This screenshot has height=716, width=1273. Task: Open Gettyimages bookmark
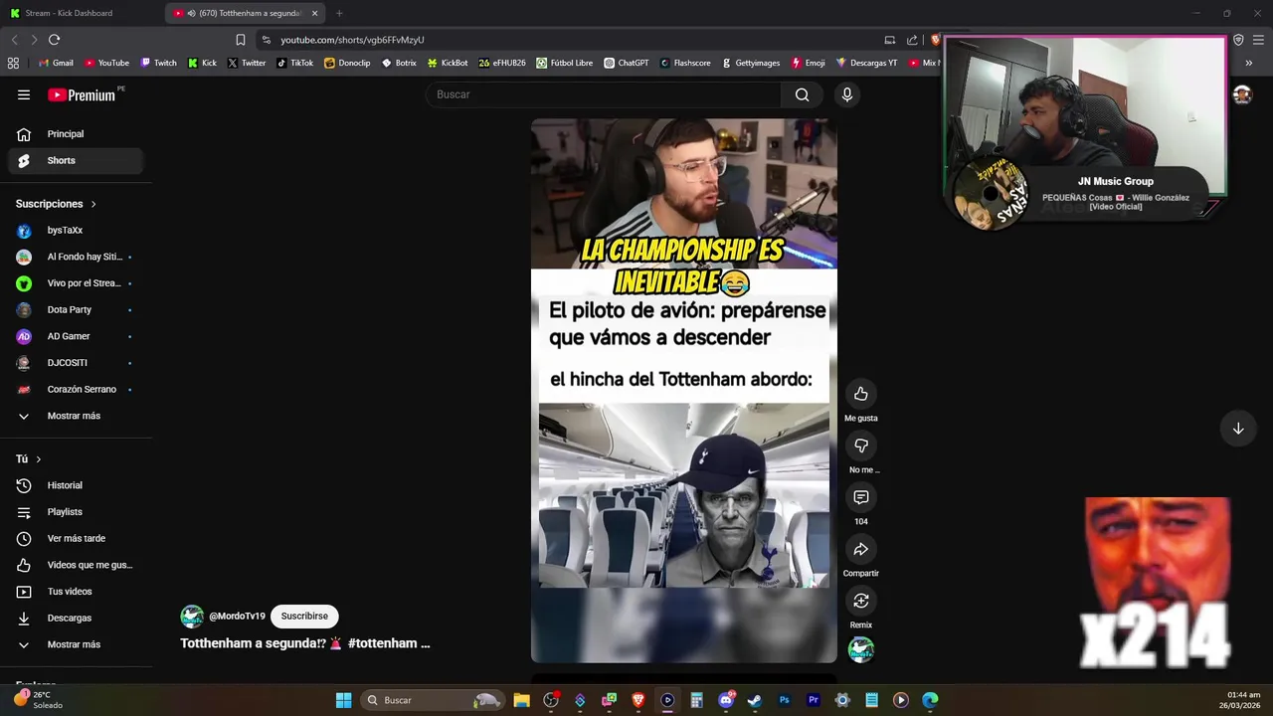tap(750, 63)
